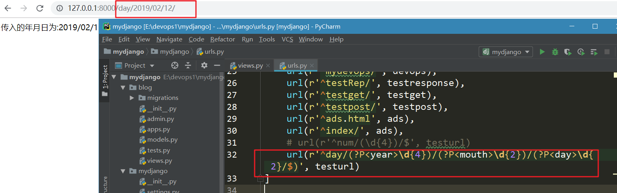
Task: Click the locate current file crosshair icon
Action: (x=174, y=66)
